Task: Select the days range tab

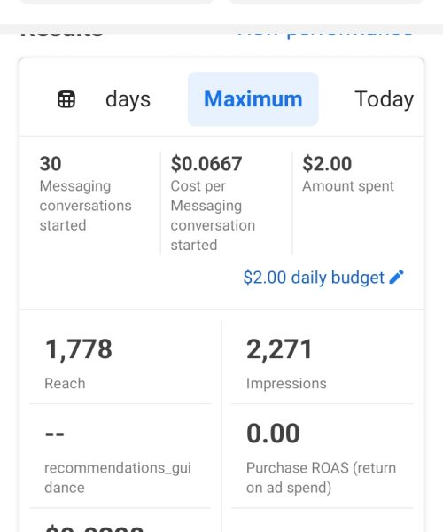Action: (128, 99)
